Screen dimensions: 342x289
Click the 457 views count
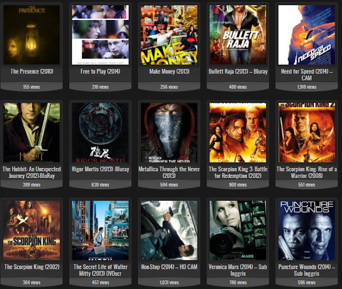point(100,282)
